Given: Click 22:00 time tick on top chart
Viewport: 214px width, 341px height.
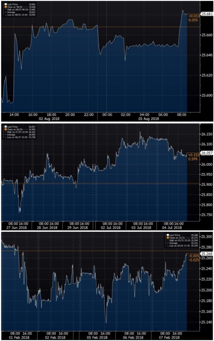Looking at the screenshot, I should pos(88,115).
